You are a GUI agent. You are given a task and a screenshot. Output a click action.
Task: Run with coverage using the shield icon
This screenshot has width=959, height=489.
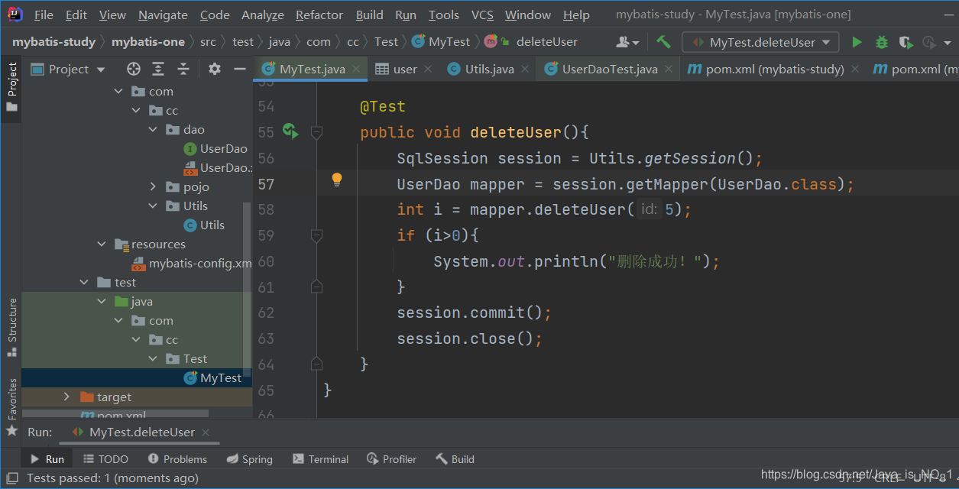point(906,42)
